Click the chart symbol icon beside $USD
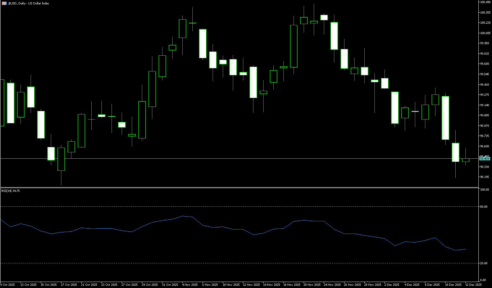The height and width of the screenshot is (288, 492). tap(4, 3)
